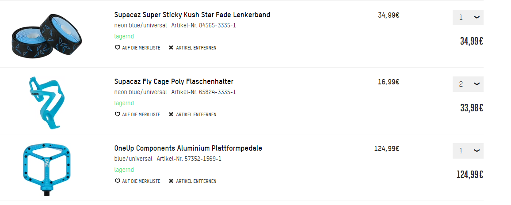
Task: Open Supacaz Fly Cage Poly Flaschenhalter link
Action: [174, 82]
